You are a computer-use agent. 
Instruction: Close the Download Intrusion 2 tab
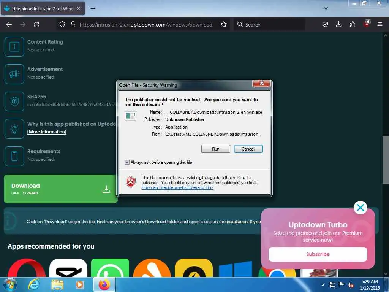coord(79,8)
